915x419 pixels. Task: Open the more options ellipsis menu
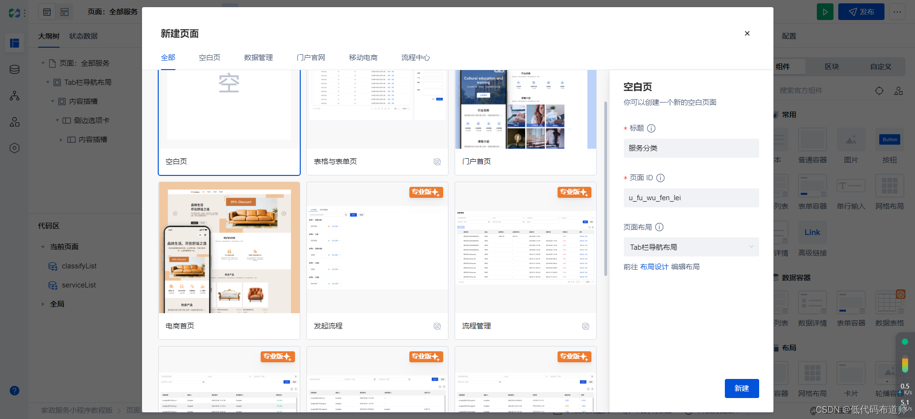click(897, 12)
